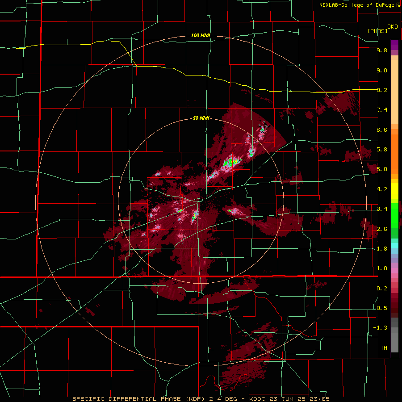Pick the peach segment of the color bar
The width and height of the screenshot is (402, 402).
click(x=394, y=92)
